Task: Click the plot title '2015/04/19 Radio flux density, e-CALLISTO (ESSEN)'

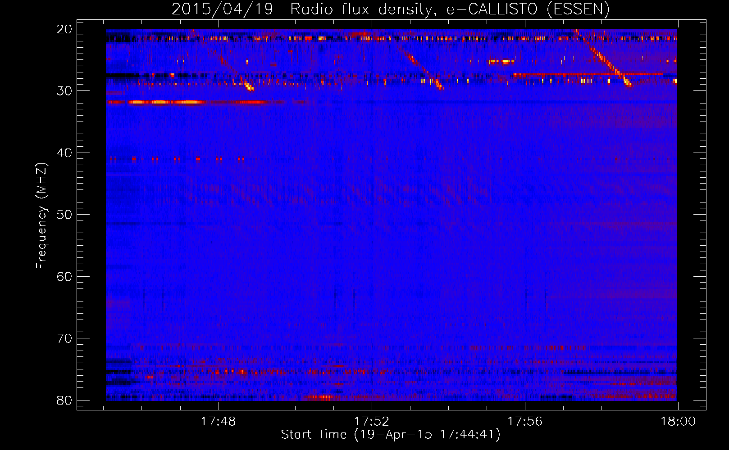Action: (x=391, y=9)
